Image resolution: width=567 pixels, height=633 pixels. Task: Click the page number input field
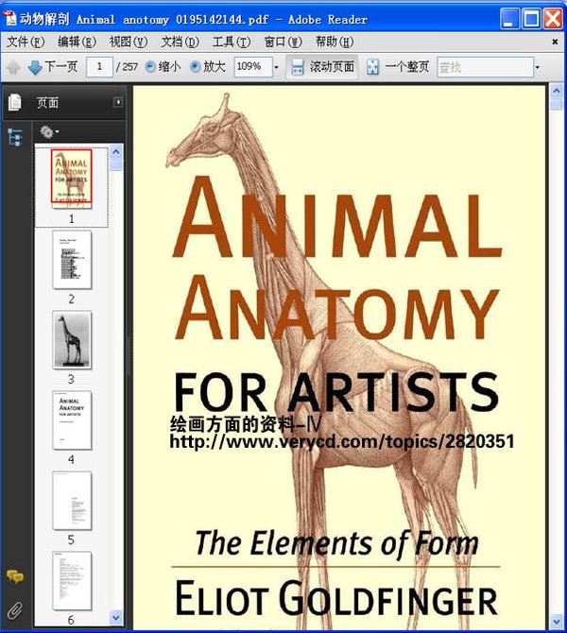pyautogui.click(x=99, y=67)
